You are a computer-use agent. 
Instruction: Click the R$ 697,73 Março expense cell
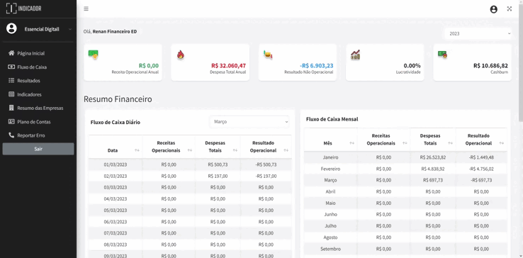click(x=433, y=180)
